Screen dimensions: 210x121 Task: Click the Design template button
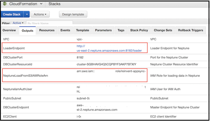pos(73,14)
